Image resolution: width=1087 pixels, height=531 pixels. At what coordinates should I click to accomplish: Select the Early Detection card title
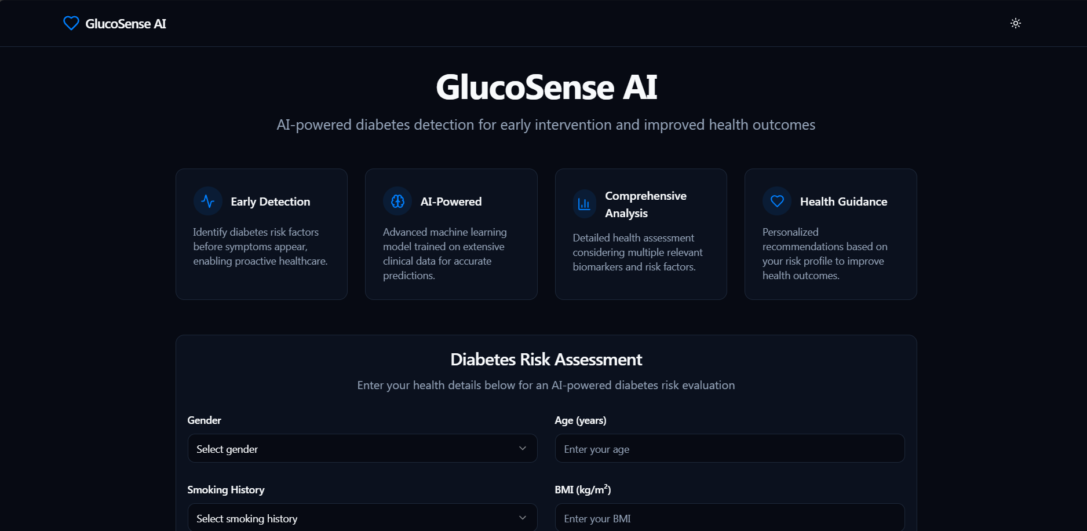click(270, 202)
